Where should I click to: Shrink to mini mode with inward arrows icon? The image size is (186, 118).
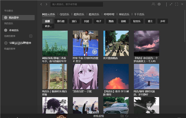[x=171, y=4]
